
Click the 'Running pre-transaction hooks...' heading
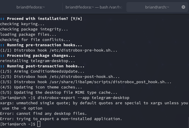(44, 45)
